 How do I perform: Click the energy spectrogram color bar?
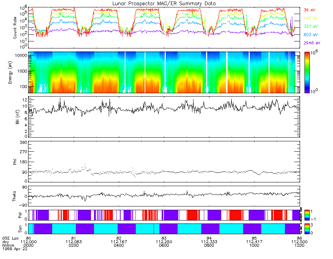pyautogui.click(x=307, y=73)
